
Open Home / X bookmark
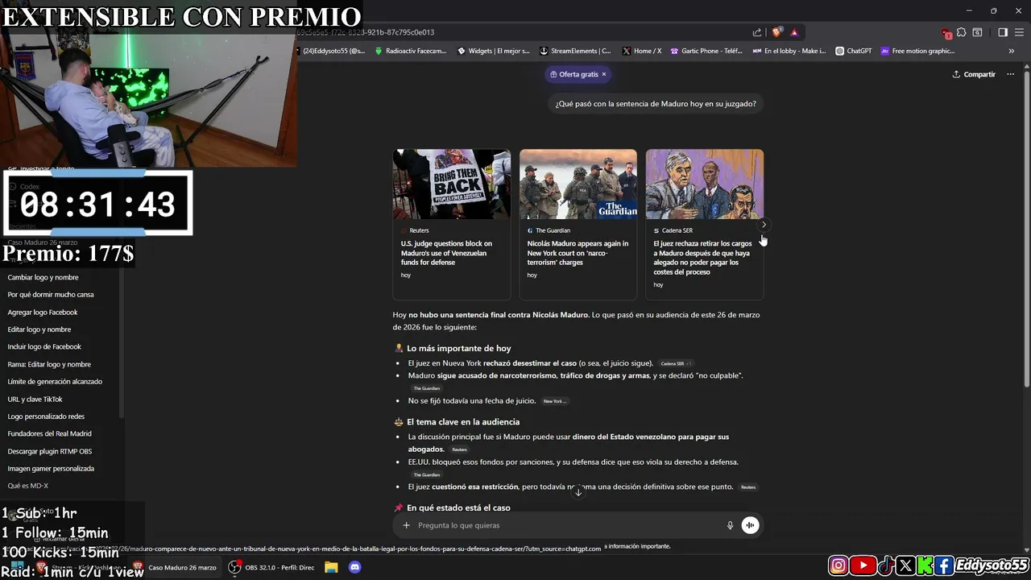point(642,51)
